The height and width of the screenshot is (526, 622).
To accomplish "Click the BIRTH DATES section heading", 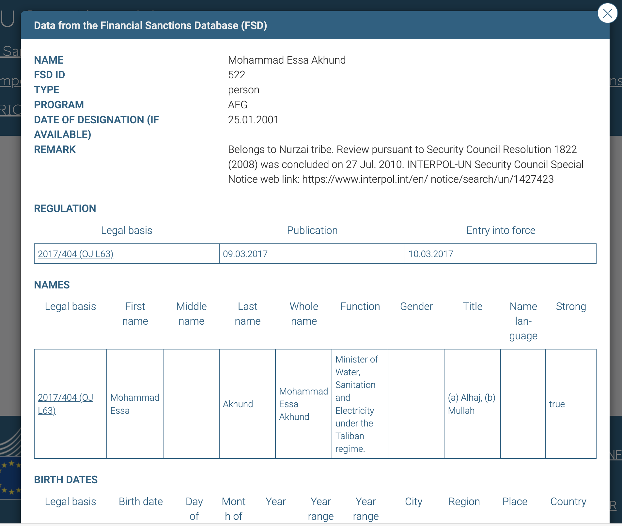I will [66, 480].
